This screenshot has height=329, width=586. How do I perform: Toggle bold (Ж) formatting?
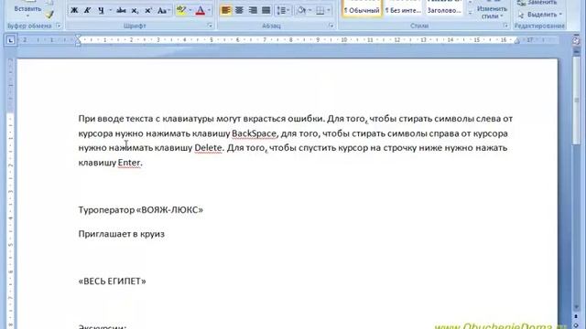pos(74,10)
